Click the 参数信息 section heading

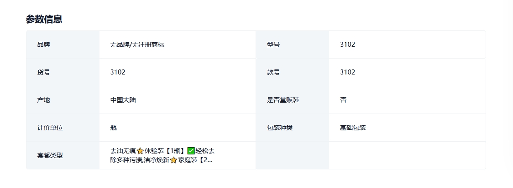click(44, 19)
